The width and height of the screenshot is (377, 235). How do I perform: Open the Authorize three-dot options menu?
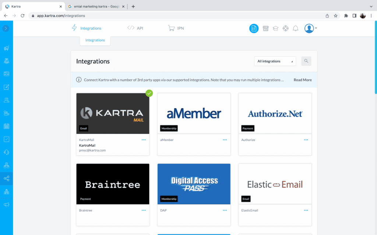306,140
